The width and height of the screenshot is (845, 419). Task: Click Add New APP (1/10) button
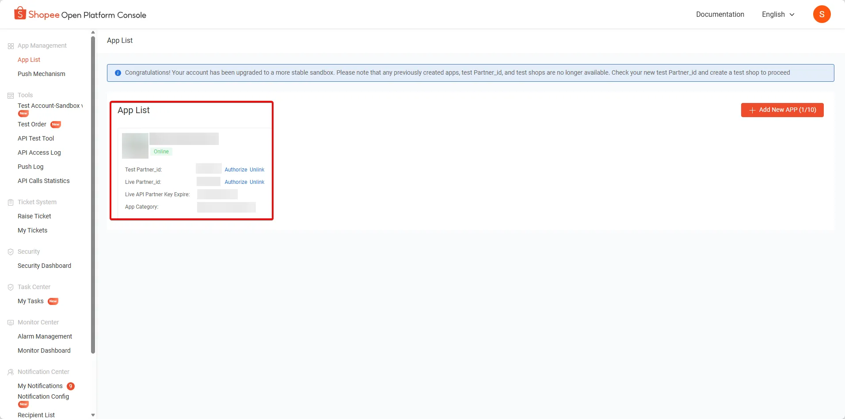pyautogui.click(x=782, y=110)
